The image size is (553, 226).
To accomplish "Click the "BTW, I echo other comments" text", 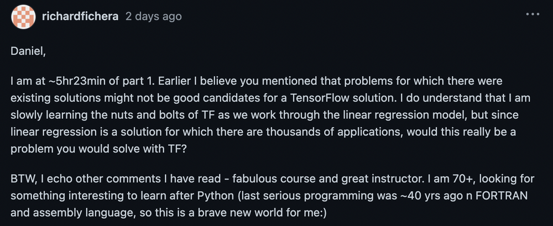I will (x=71, y=181).
